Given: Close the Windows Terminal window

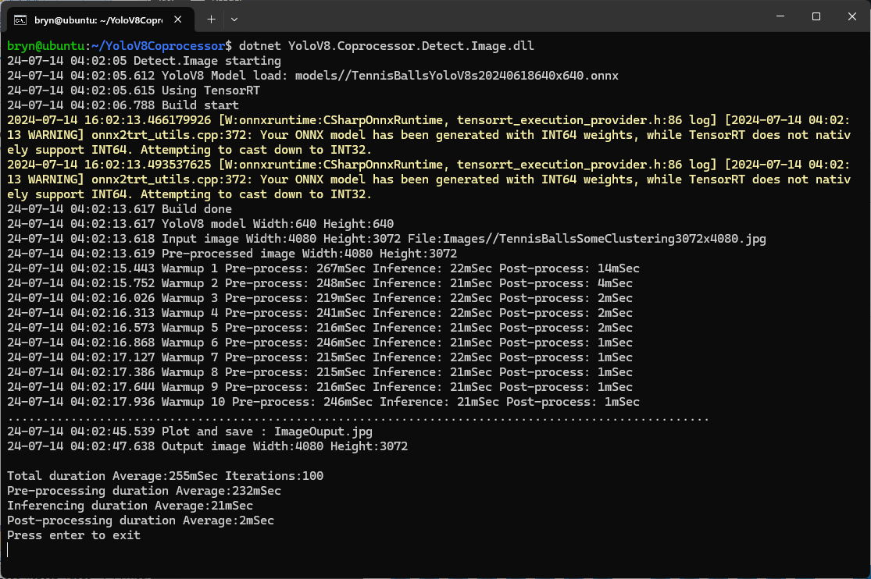Looking at the screenshot, I should 851,16.
